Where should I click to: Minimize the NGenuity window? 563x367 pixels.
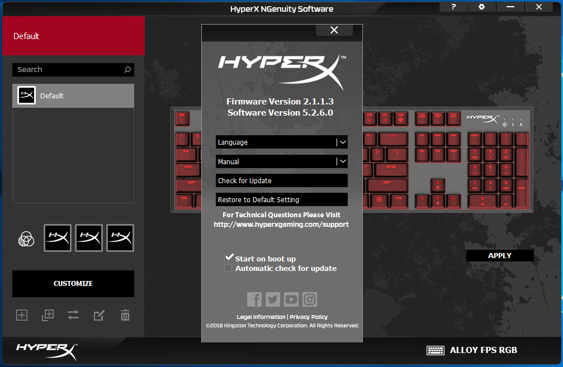pos(510,7)
